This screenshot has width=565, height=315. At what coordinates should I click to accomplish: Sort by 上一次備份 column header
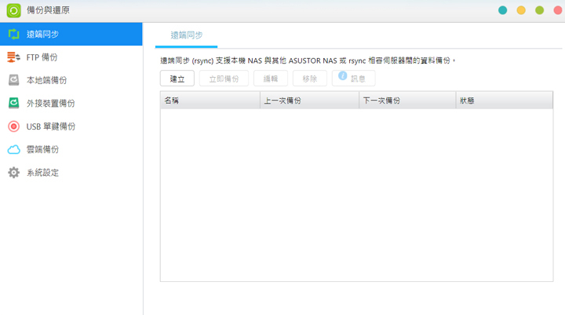(308, 101)
